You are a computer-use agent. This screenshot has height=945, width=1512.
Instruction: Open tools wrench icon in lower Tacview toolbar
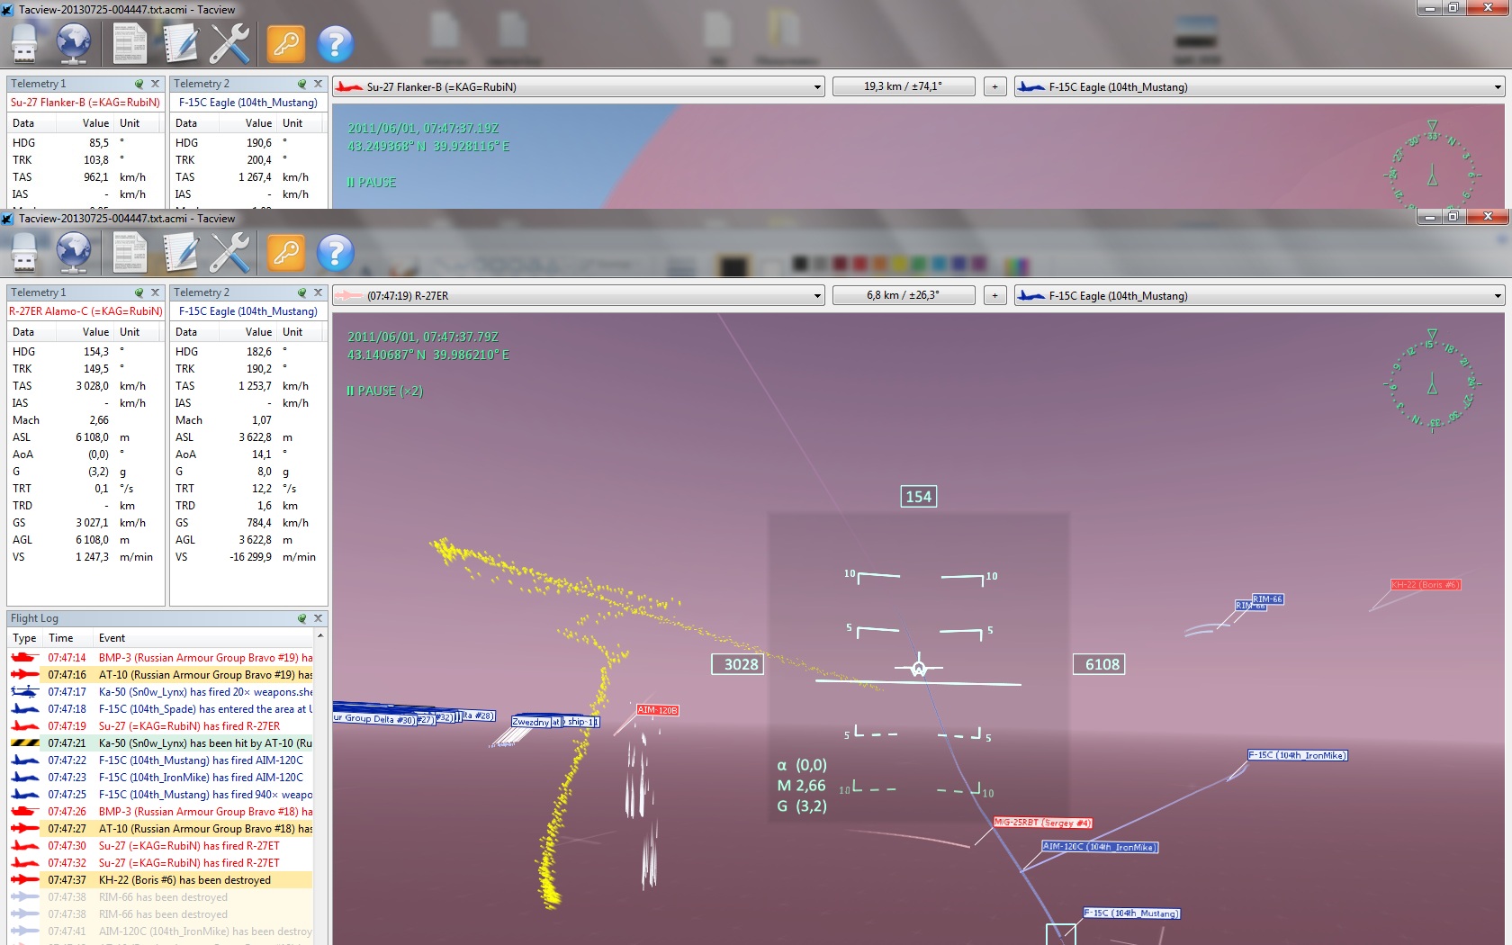[x=229, y=252]
